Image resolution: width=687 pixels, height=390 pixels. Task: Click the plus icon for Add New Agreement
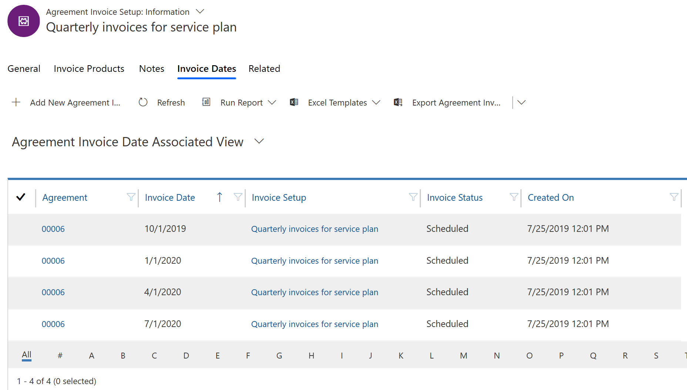(x=16, y=103)
